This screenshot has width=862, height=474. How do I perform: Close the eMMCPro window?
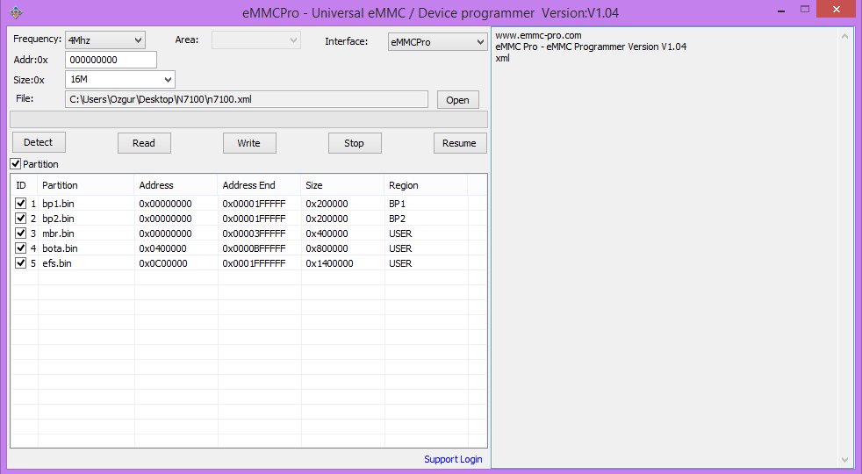click(837, 10)
